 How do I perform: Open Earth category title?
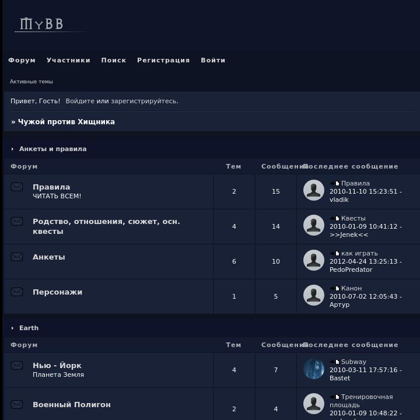[29, 328]
